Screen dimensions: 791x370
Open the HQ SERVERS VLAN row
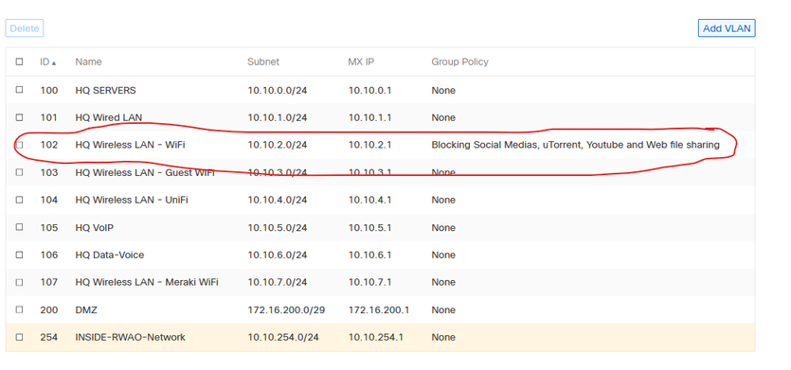tap(105, 91)
